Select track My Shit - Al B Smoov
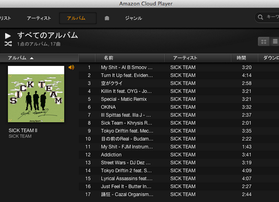Image resolution: width=279 pixels, height=202 pixels. tap(126, 68)
